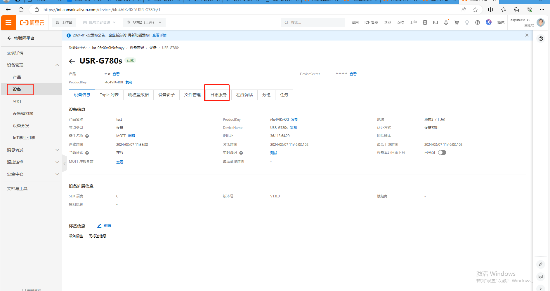Screen dimensions: 550x291
Task: Click help icon next to 备注名称
Action: tap(87, 136)
